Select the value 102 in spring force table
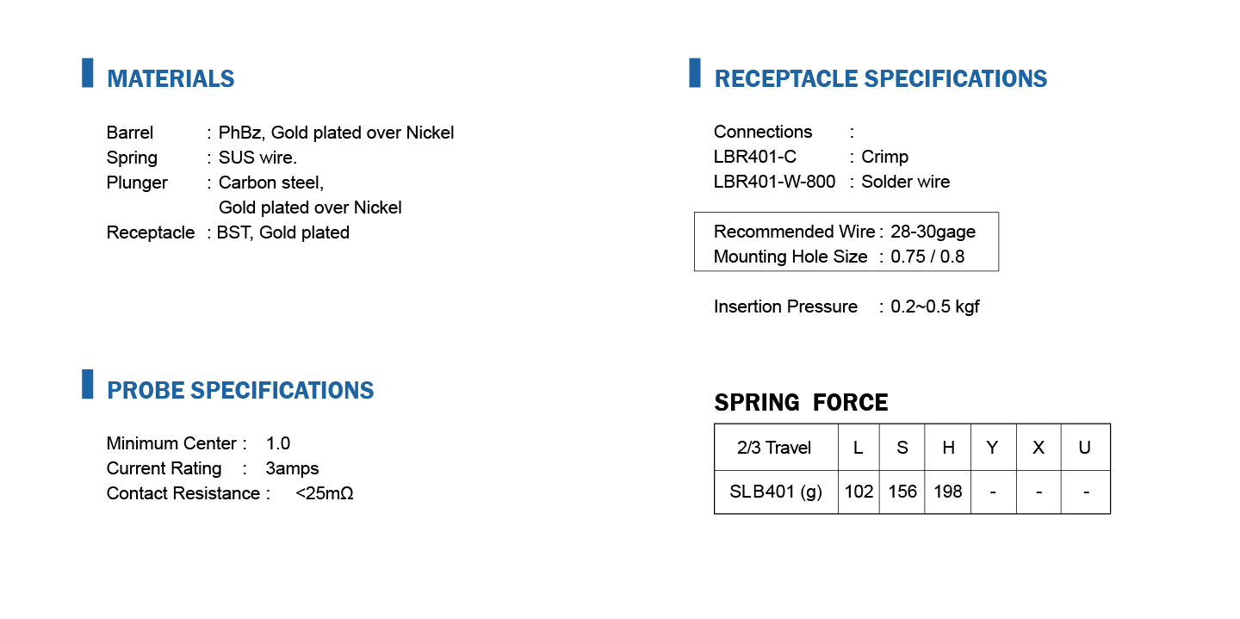Screen dimensions: 1240x619 tap(859, 492)
